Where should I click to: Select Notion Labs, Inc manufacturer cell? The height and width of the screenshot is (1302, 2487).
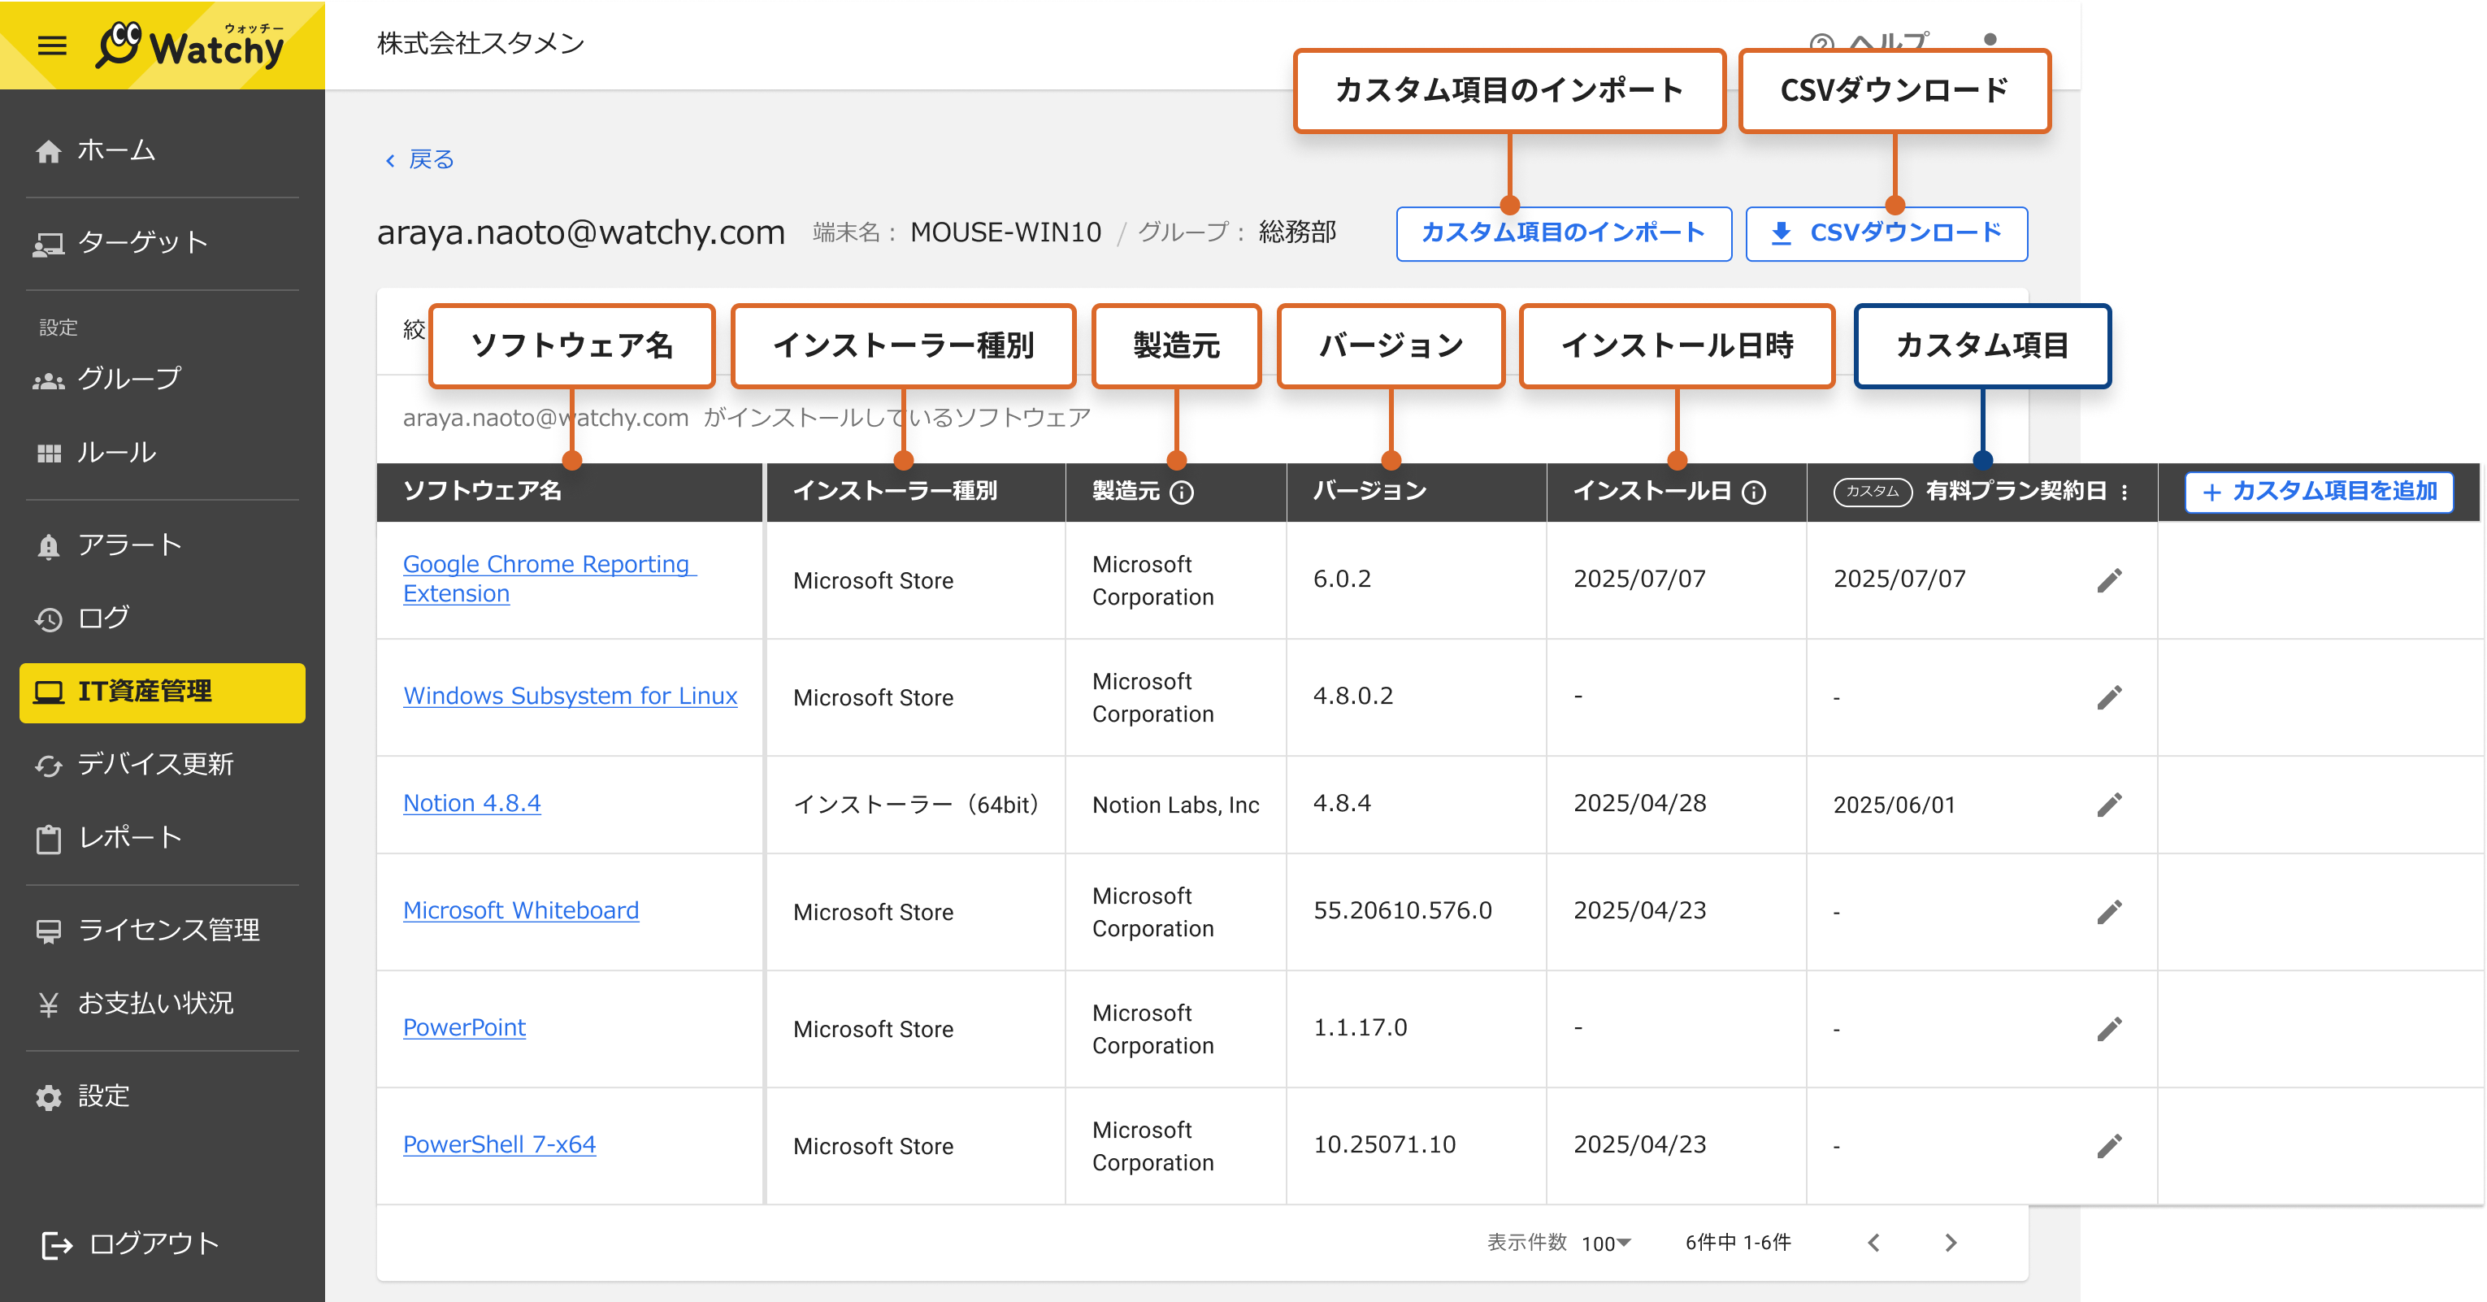click(x=1175, y=805)
